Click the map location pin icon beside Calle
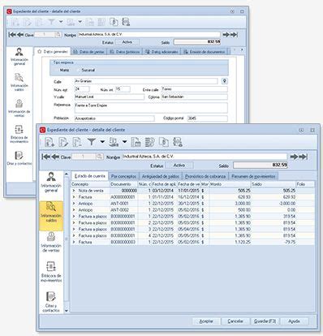 (x=224, y=81)
